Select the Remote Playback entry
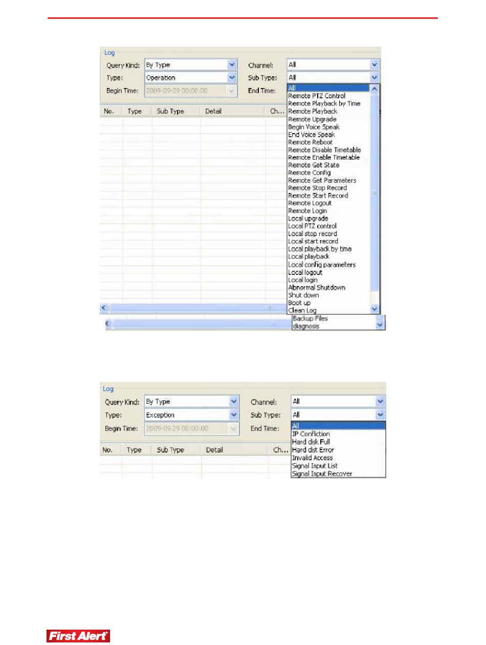This screenshot has width=486, height=645. click(313, 111)
